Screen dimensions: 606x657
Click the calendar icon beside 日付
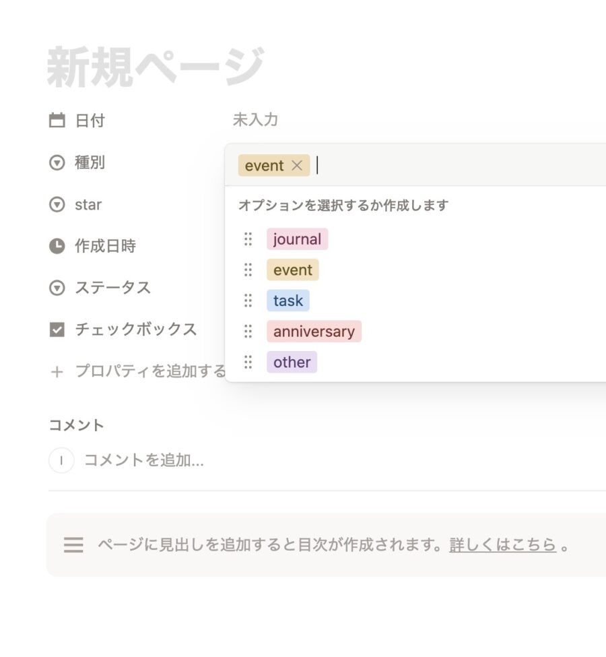pos(57,121)
